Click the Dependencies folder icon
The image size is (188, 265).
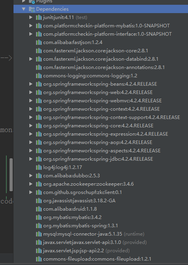pyautogui.click(x=32, y=9)
